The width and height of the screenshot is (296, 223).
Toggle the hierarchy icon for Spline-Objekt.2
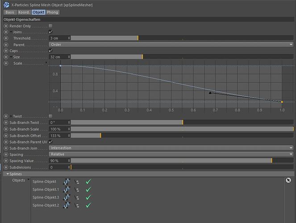point(77,206)
